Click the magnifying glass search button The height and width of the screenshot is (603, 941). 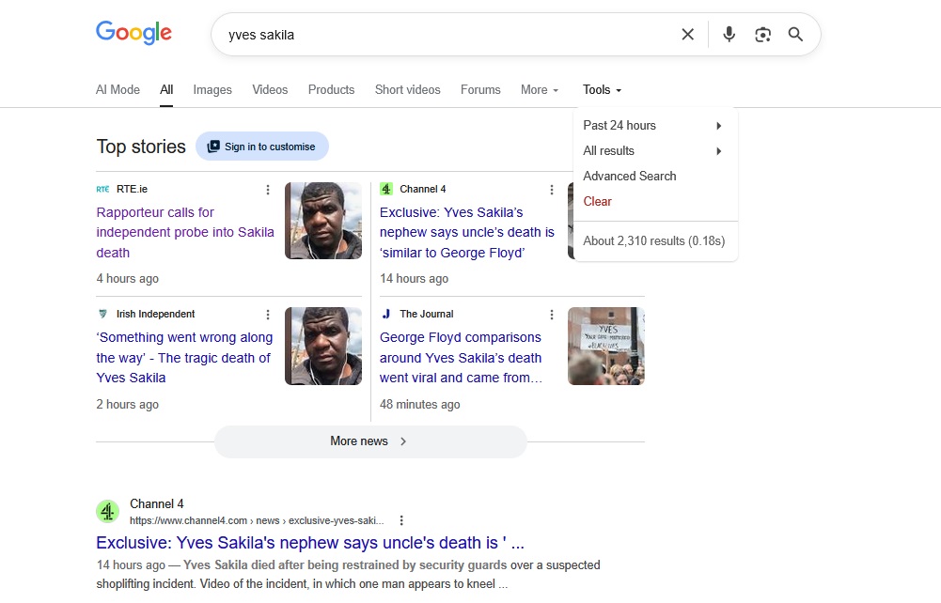click(x=796, y=35)
